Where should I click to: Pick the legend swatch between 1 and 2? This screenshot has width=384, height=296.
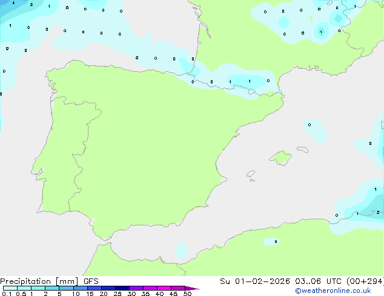(38, 288)
